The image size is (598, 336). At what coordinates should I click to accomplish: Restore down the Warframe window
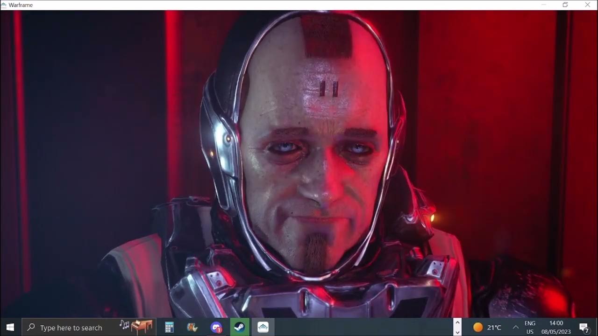565,5
